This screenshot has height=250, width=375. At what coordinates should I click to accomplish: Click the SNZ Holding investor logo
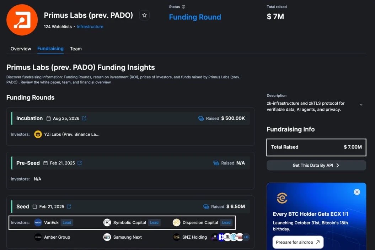tap(177, 237)
